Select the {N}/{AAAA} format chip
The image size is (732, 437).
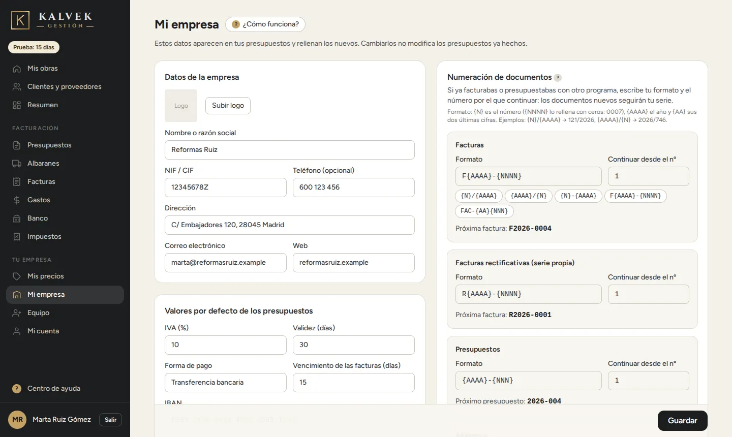[479, 196]
